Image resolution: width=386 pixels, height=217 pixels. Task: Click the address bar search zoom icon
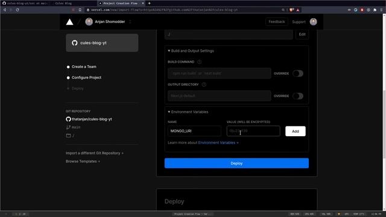pyautogui.click(x=283, y=10)
